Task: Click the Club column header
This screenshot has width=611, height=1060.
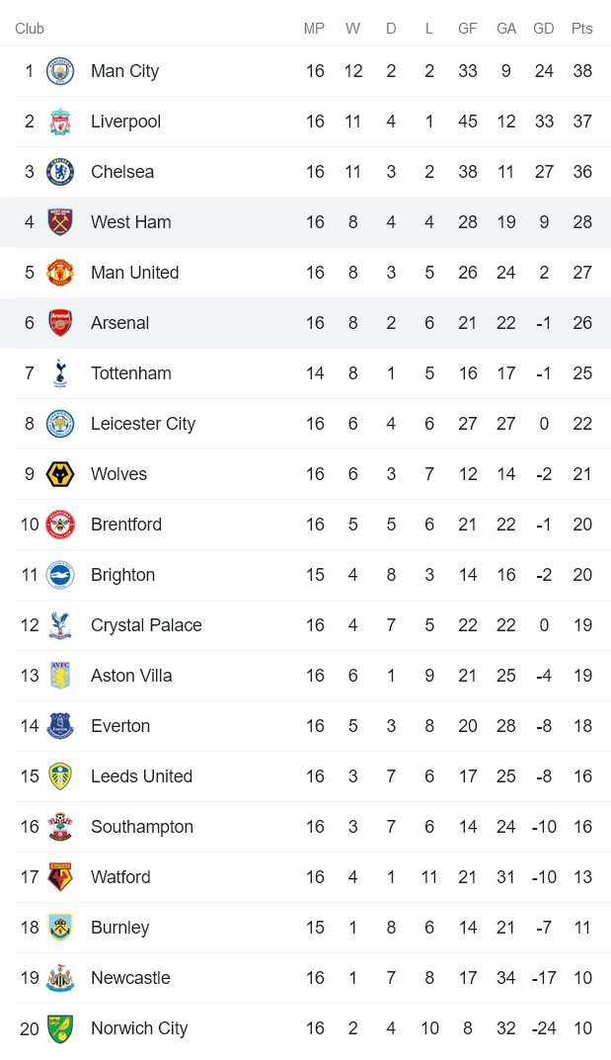Action: [x=30, y=29]
